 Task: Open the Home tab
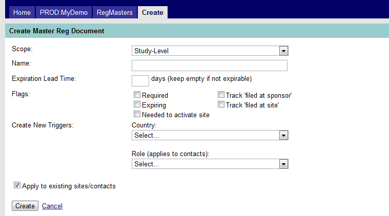(x=22, y=12)
